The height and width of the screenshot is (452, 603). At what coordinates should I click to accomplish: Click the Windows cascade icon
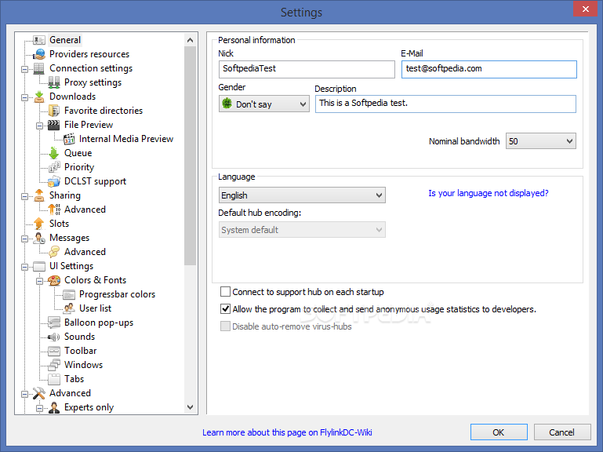pyautogui.click(x=54, y=365)
